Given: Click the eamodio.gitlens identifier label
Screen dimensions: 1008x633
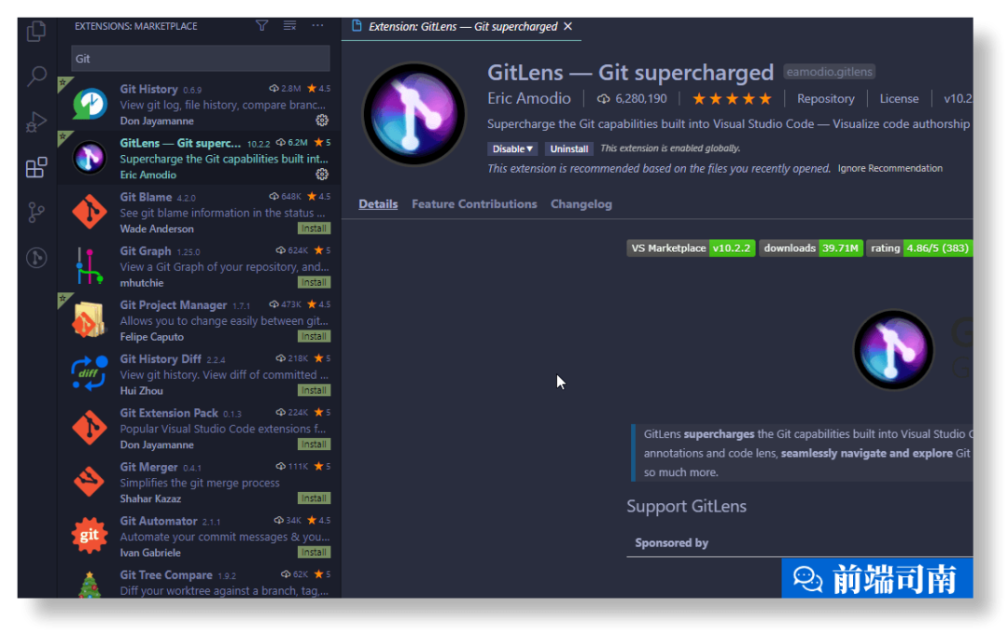Looking at the screenshot, I should point(830,72).
